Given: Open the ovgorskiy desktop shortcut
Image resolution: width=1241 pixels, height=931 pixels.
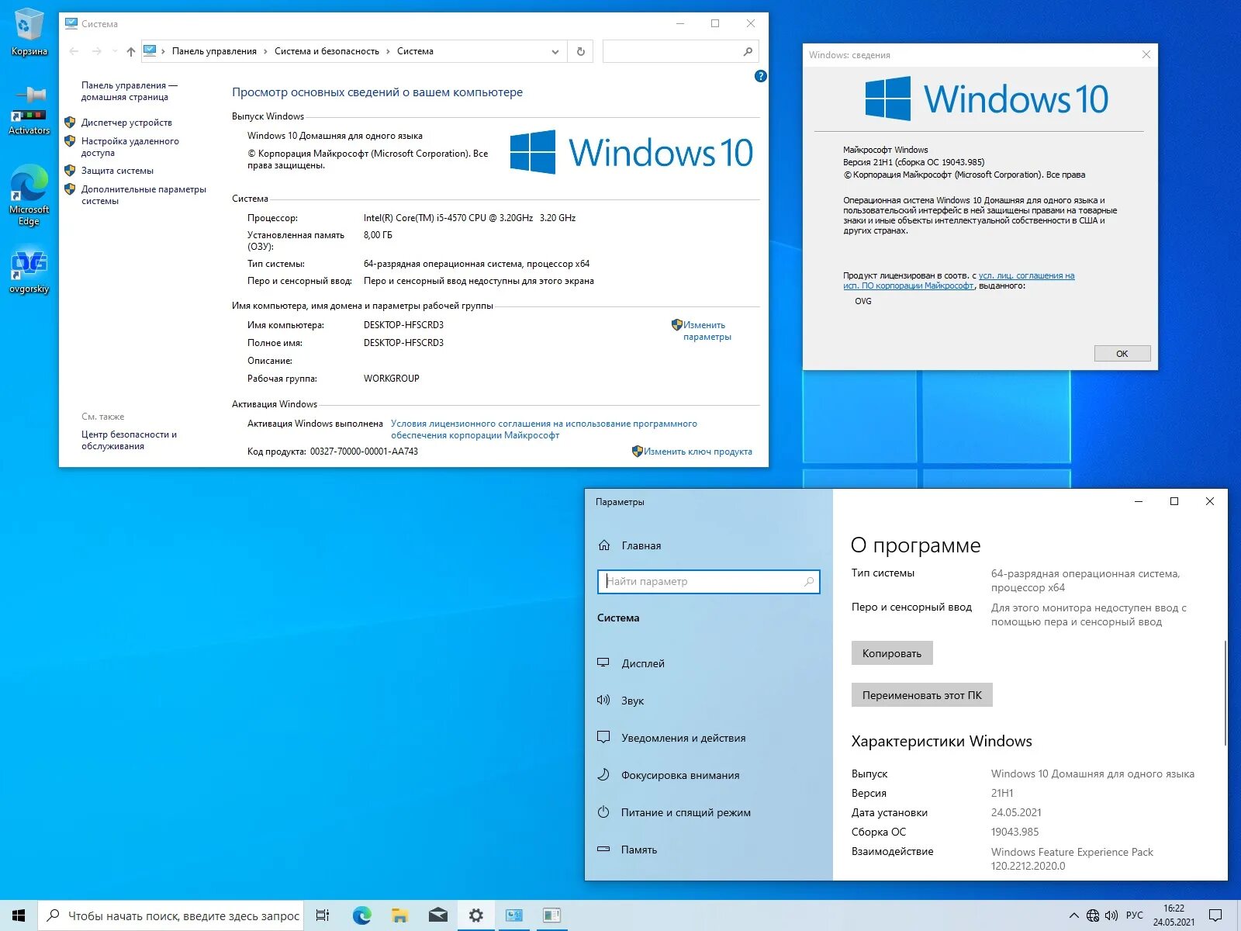Looking at the screenshot, I should pos(29,272).
